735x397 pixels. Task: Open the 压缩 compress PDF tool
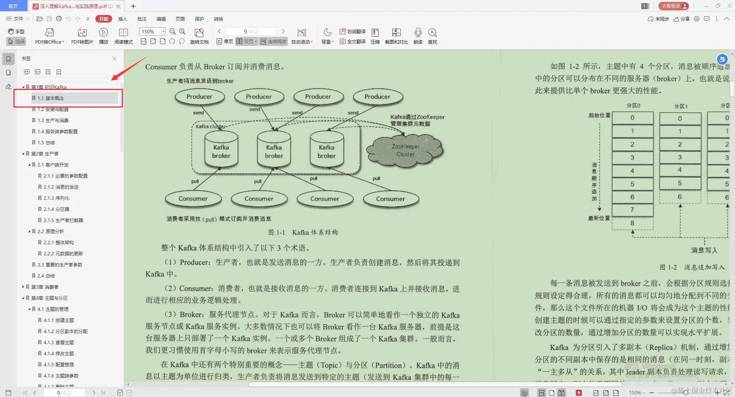(x=375, y=36)
